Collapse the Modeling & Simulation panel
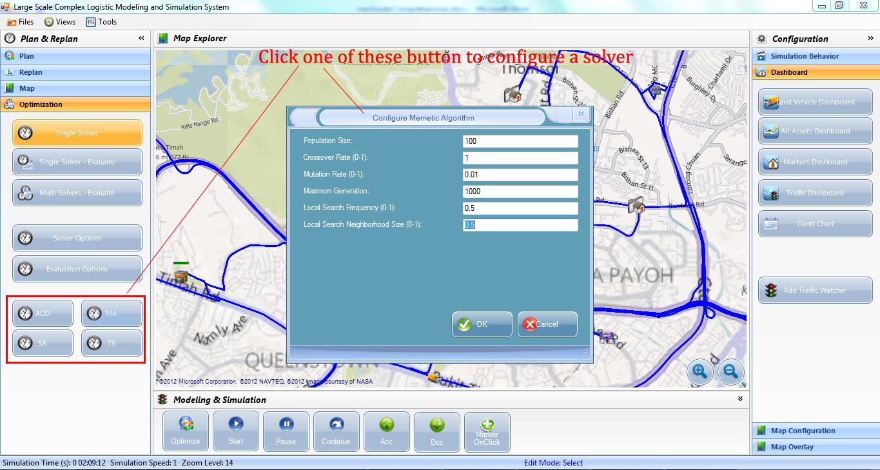The image size is (880, 470). (x=740, y=399)
